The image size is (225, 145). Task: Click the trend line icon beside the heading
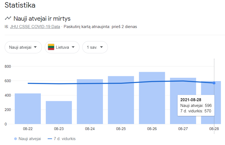tap(8, 18)
